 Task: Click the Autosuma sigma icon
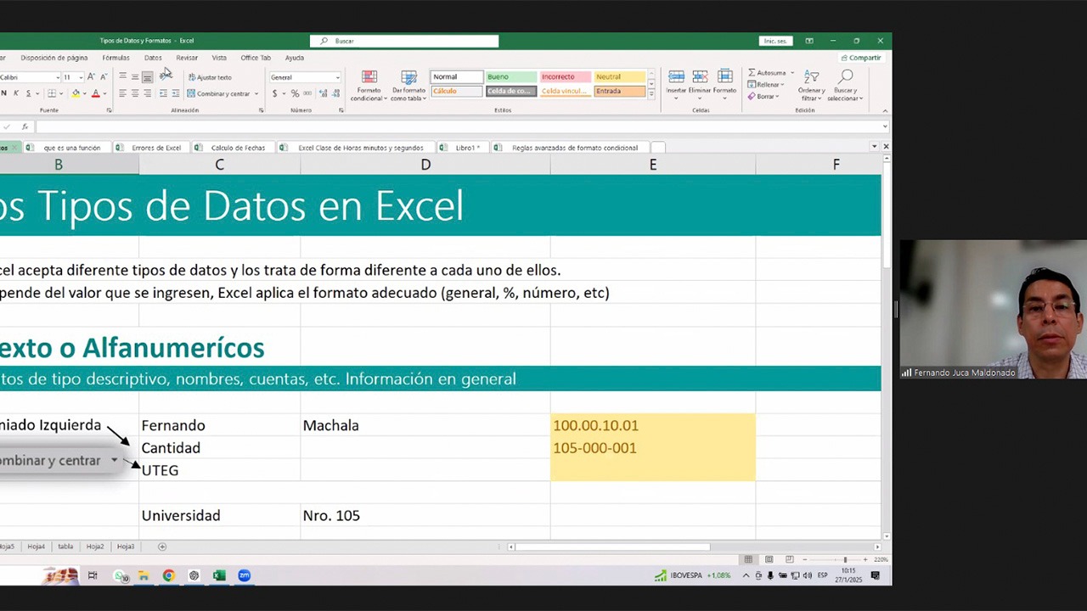coord(752,73)
